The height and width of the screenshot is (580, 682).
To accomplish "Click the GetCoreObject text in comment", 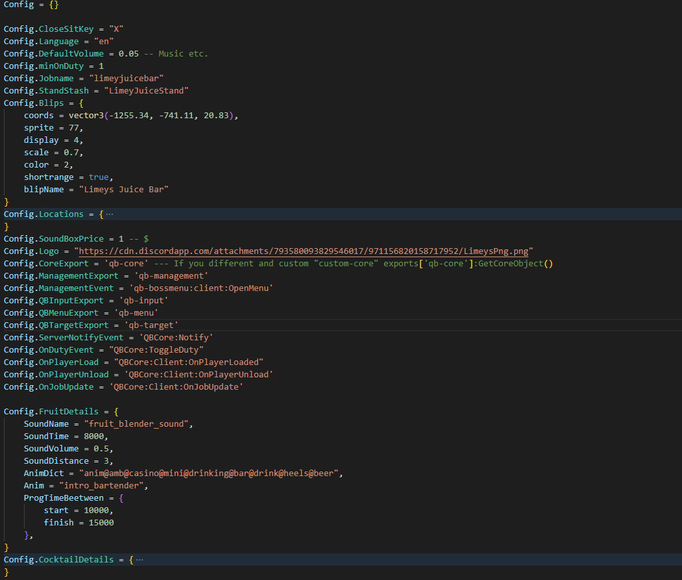I will click(x=511, y=264).
